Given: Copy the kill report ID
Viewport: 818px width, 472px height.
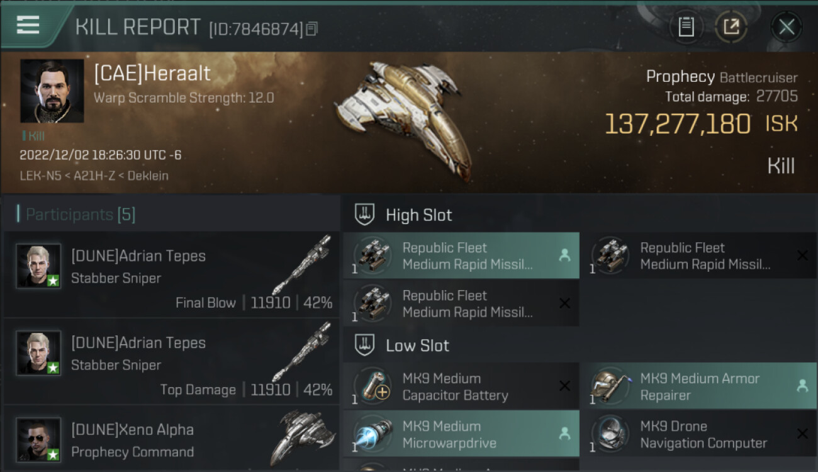Looking at the screenshot, I should 312,28.
